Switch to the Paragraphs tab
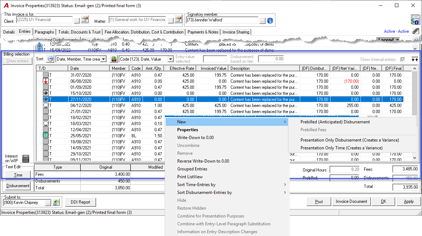This screenshot has height=236, width=422. (44, 32)
